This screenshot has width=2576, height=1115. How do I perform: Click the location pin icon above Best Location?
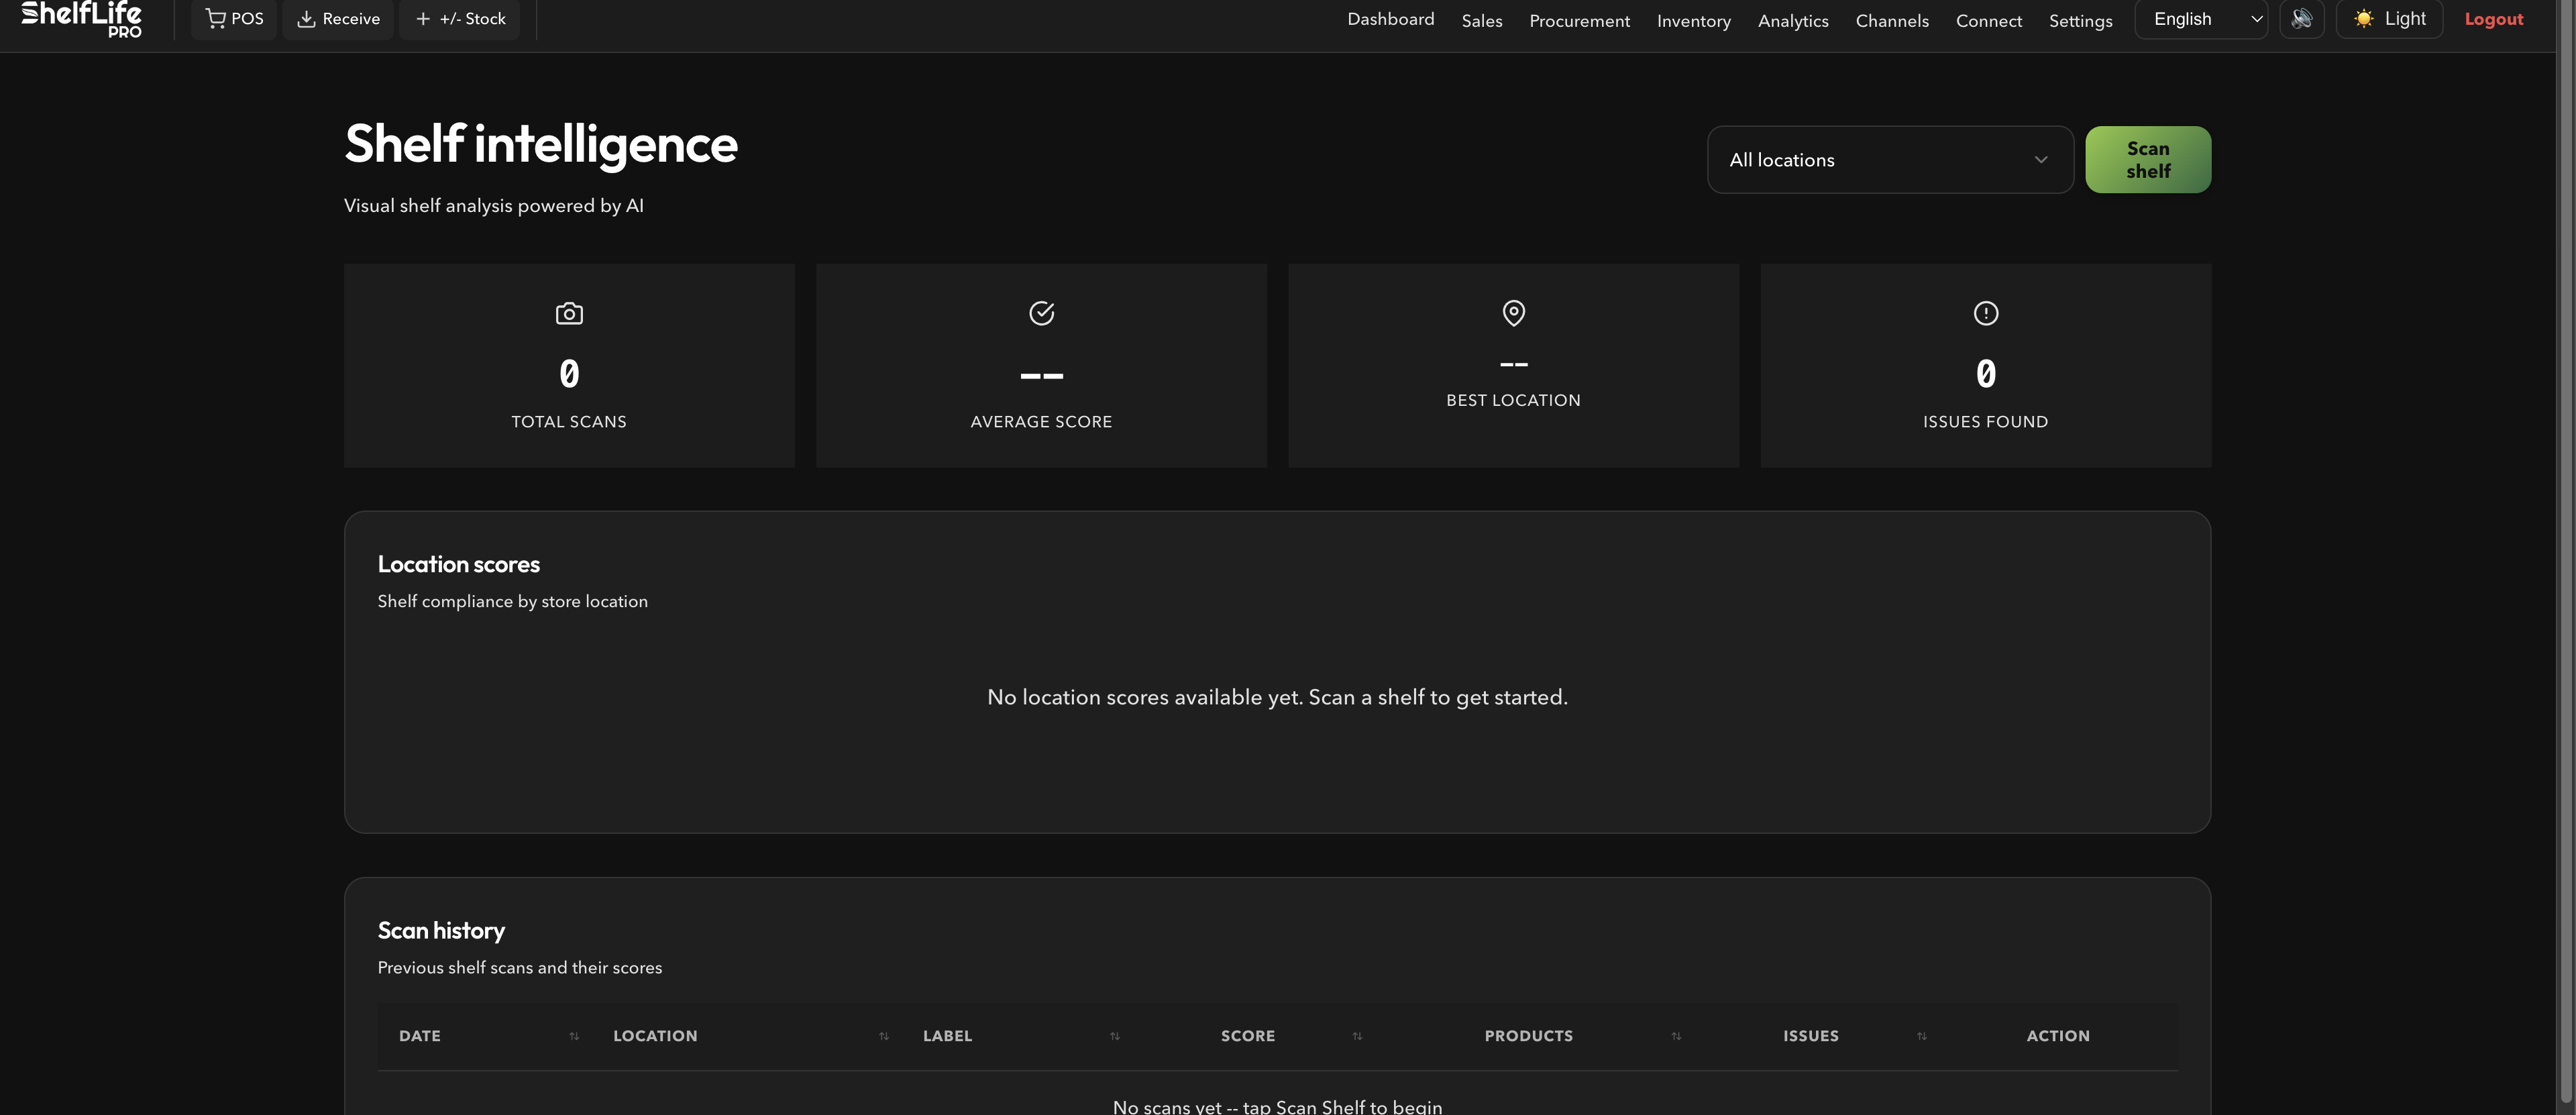(x=1513, y=313)
